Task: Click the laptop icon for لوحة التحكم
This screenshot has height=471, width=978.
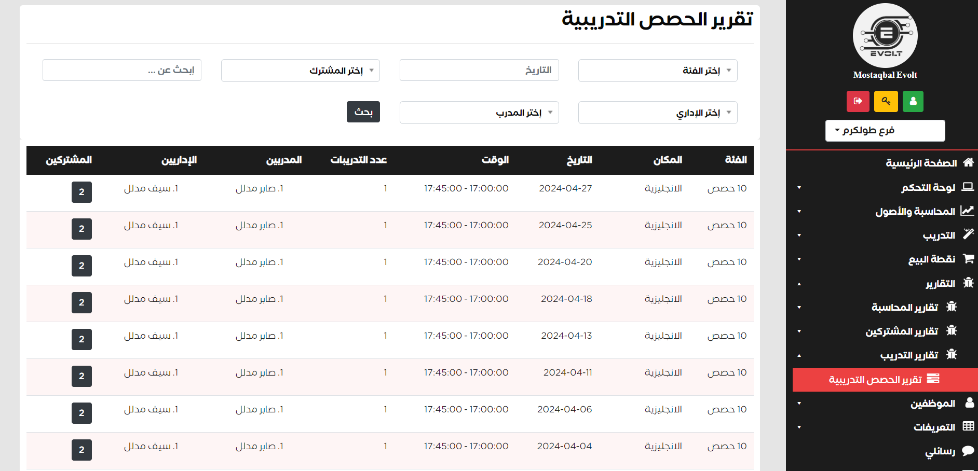Action: (x=968, y=187)
